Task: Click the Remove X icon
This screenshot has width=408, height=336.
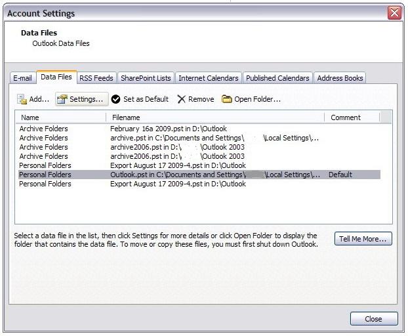Action: coord(181,99)
